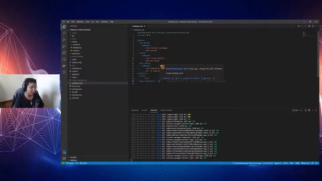Click the line and column indicator
322x181 pixels.
pos(268,163)
